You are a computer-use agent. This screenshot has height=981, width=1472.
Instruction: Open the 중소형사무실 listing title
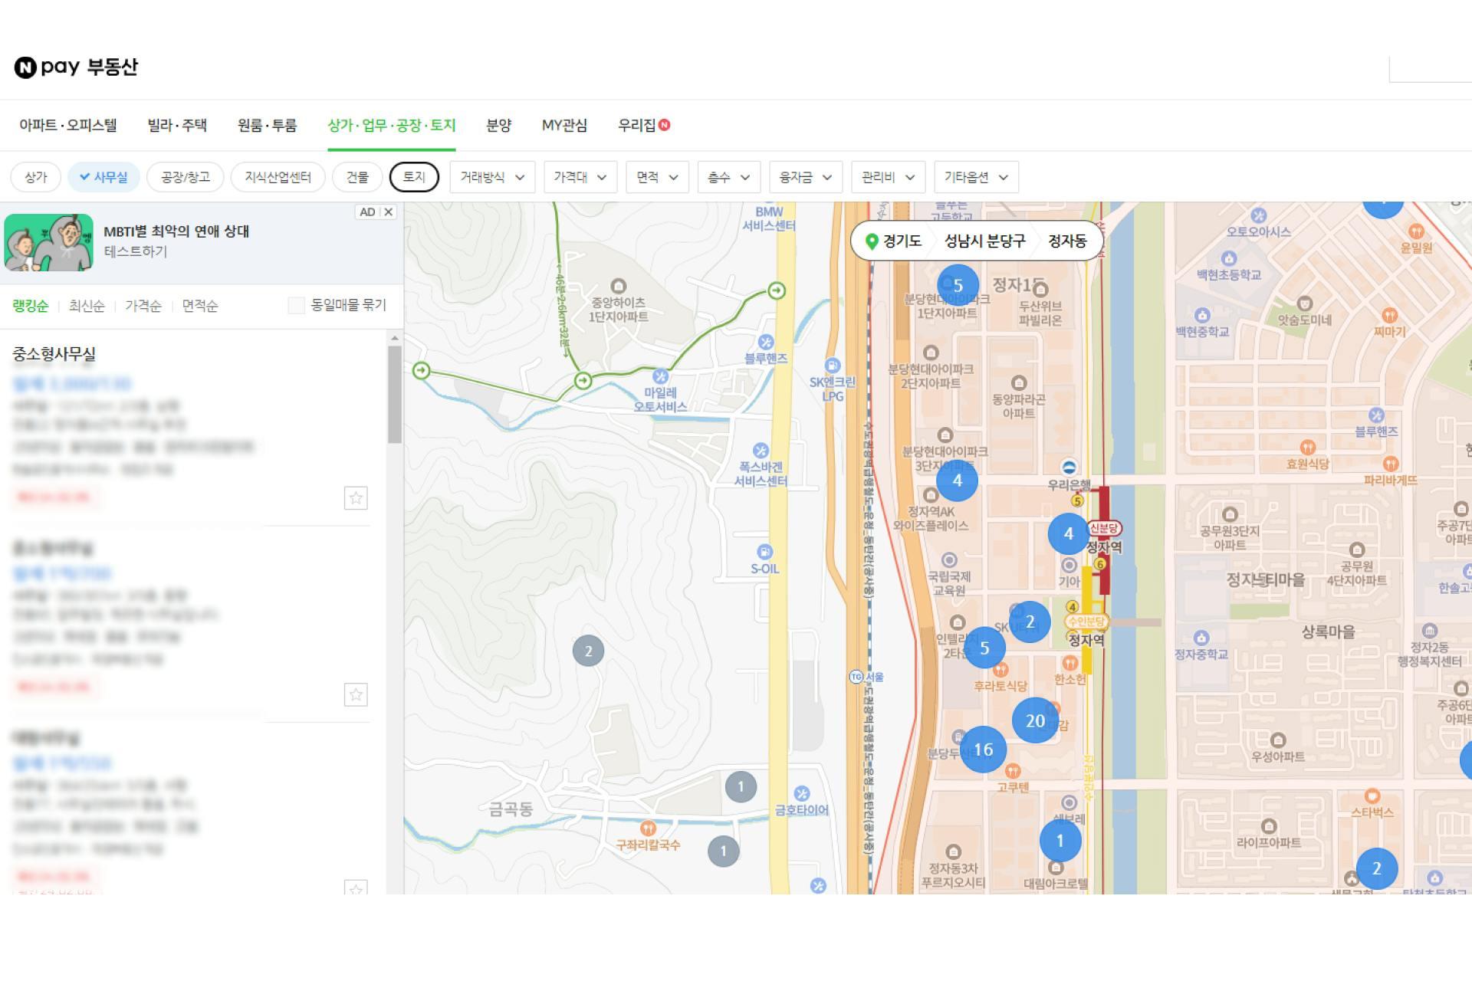tap(54, 354)
